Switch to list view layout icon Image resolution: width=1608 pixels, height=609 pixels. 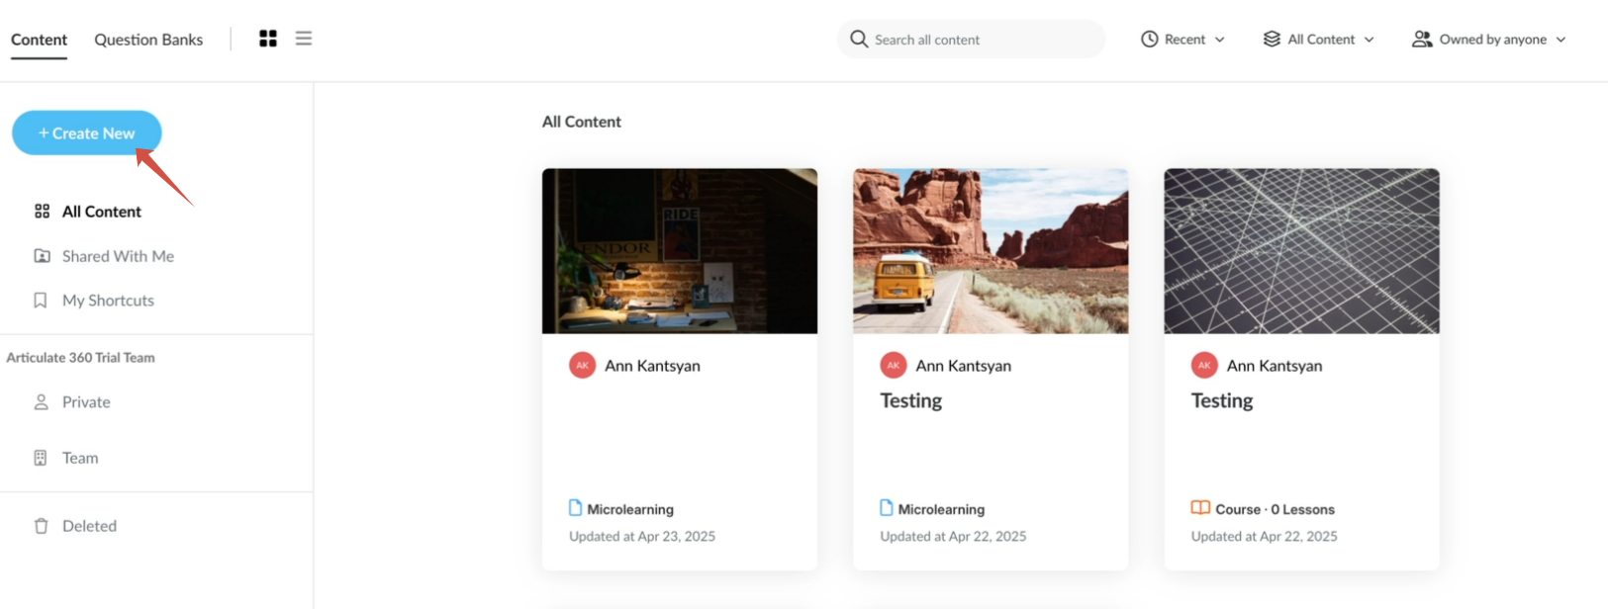(x=304, y=39)
